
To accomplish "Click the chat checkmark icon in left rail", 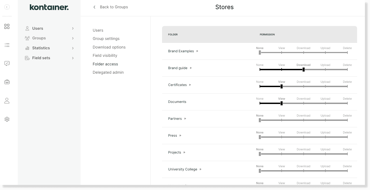I will click(7, 64).
